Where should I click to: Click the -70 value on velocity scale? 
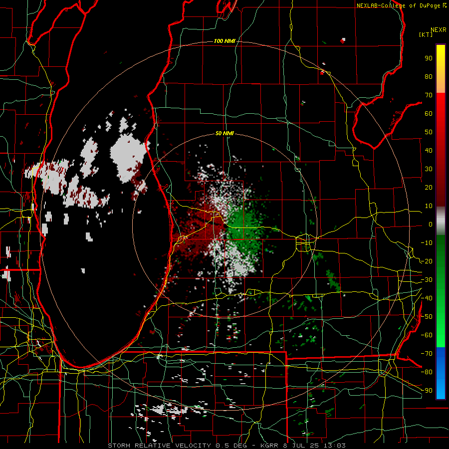pos(427,354)
